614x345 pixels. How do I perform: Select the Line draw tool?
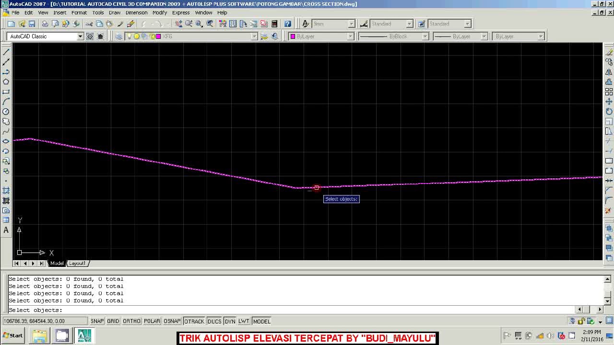pyautogui.click(x=6, y=52)
